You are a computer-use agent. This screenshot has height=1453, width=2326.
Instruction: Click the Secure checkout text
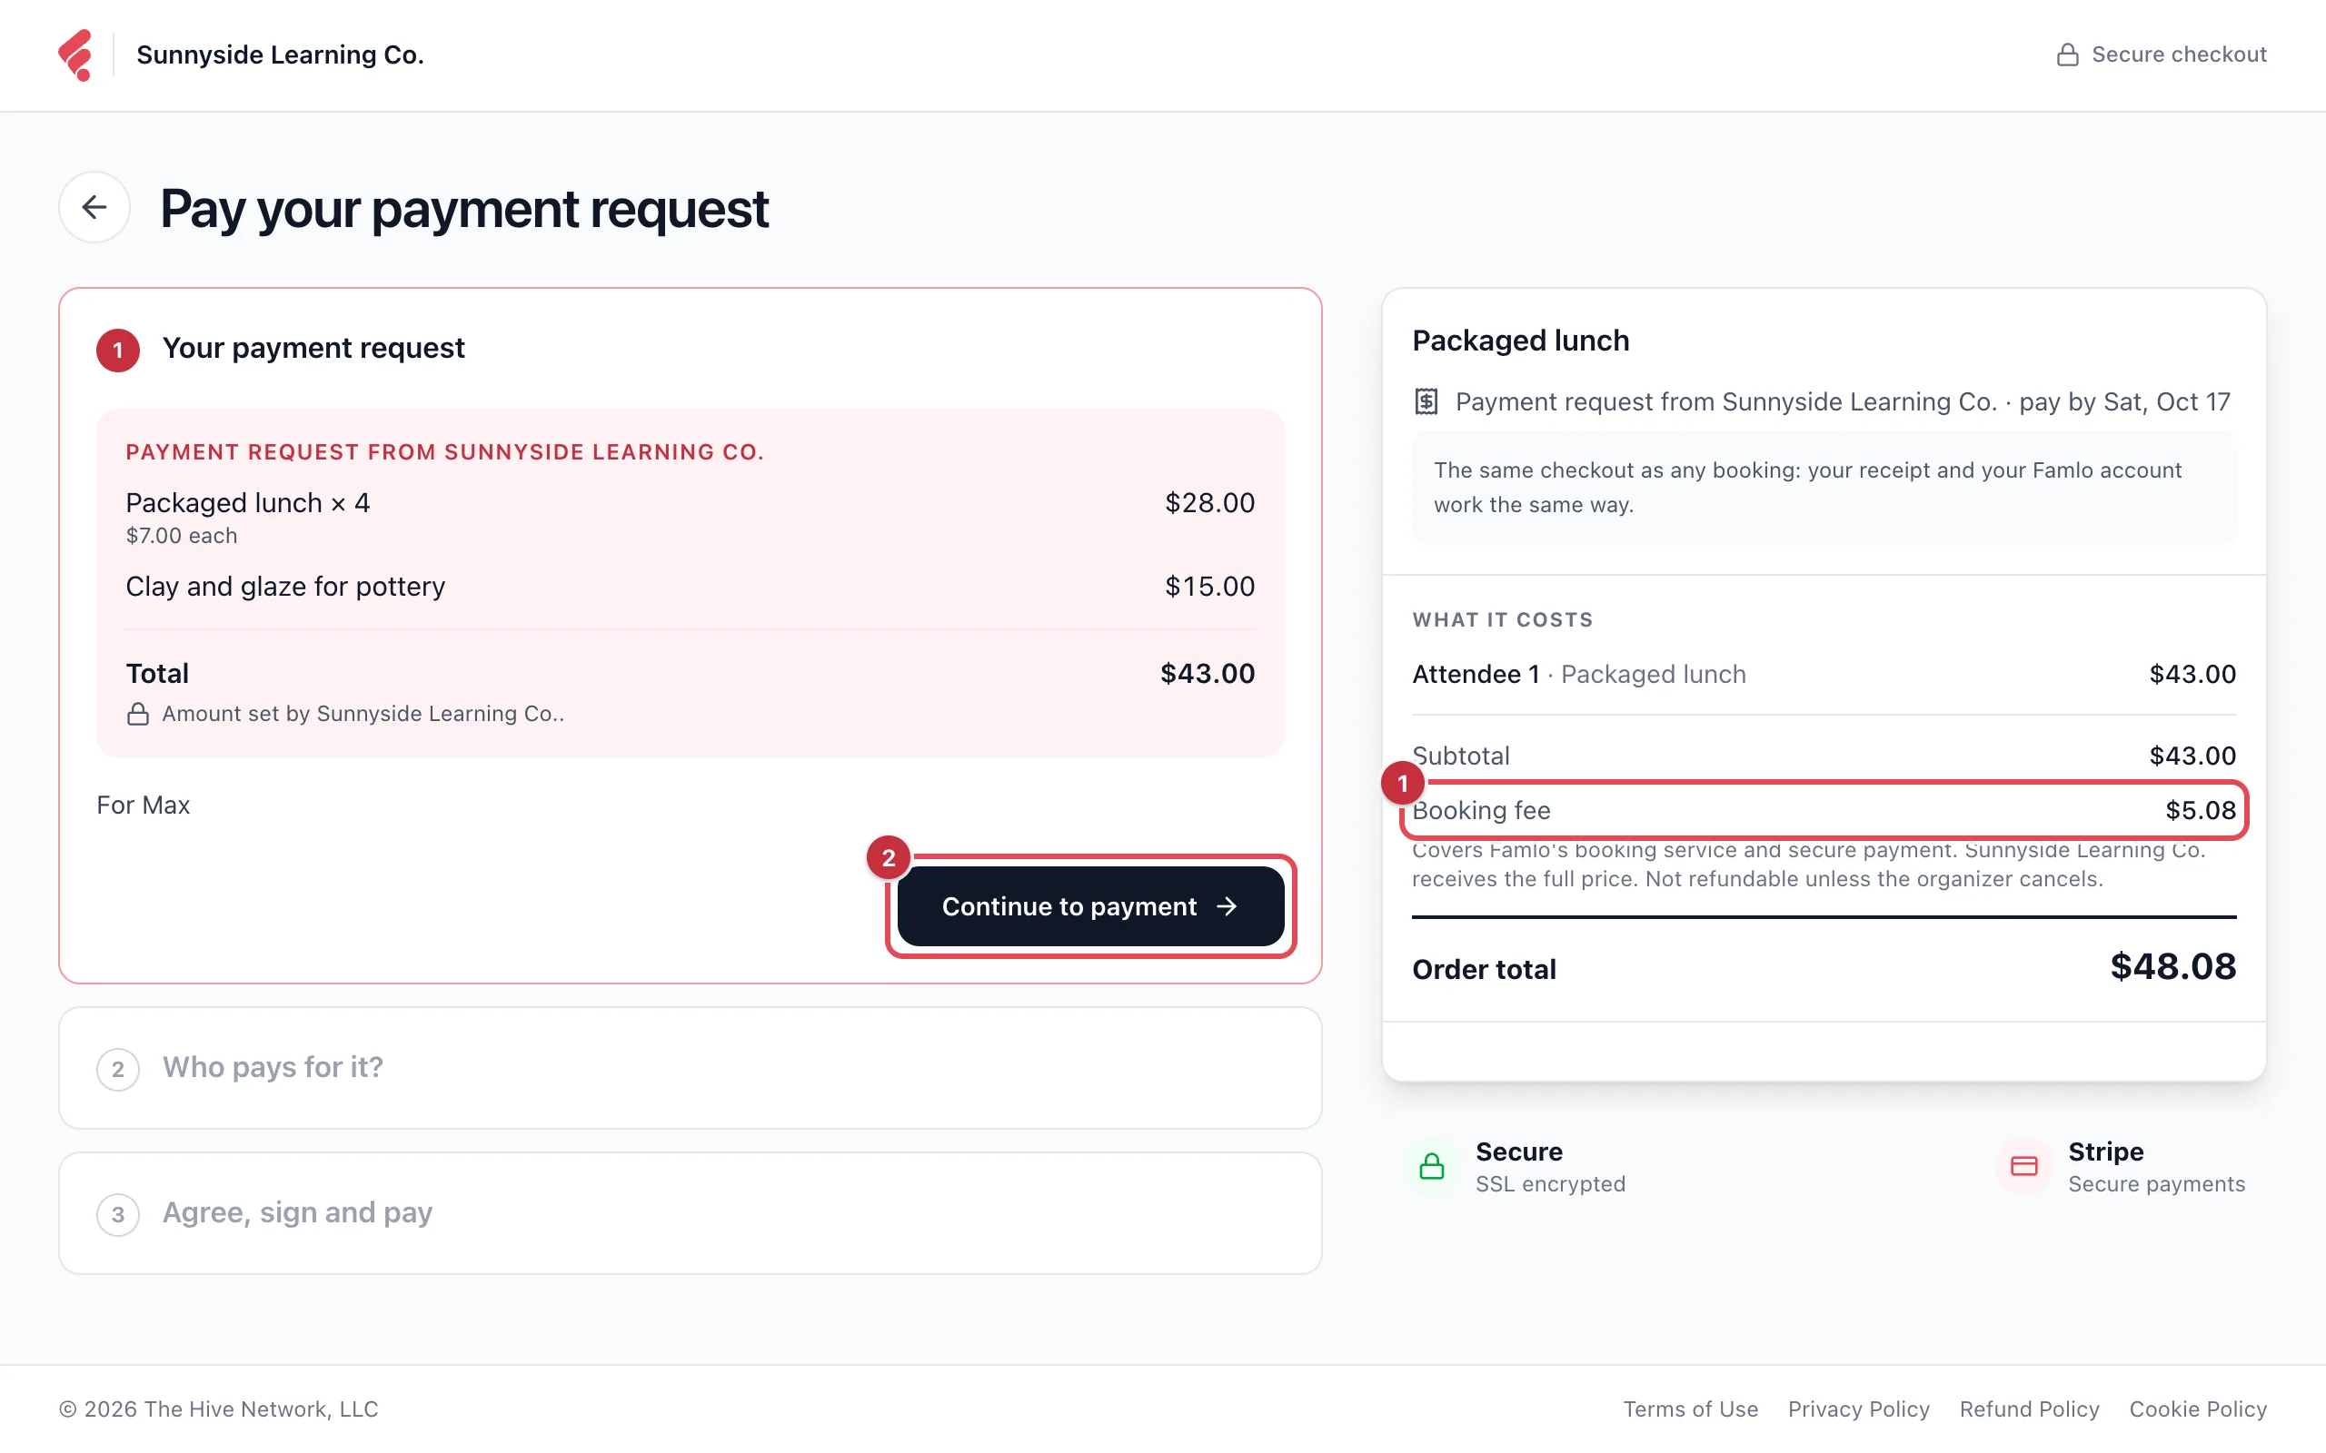pos(2179,54)
